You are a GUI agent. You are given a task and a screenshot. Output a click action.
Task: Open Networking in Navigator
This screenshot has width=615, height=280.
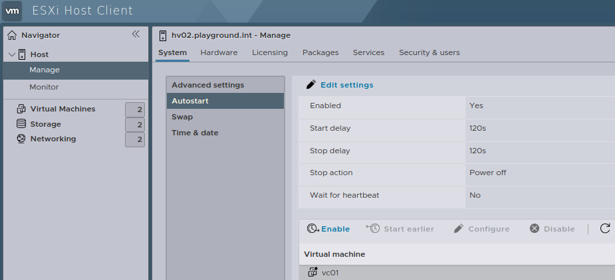click(x=53, y=139)
